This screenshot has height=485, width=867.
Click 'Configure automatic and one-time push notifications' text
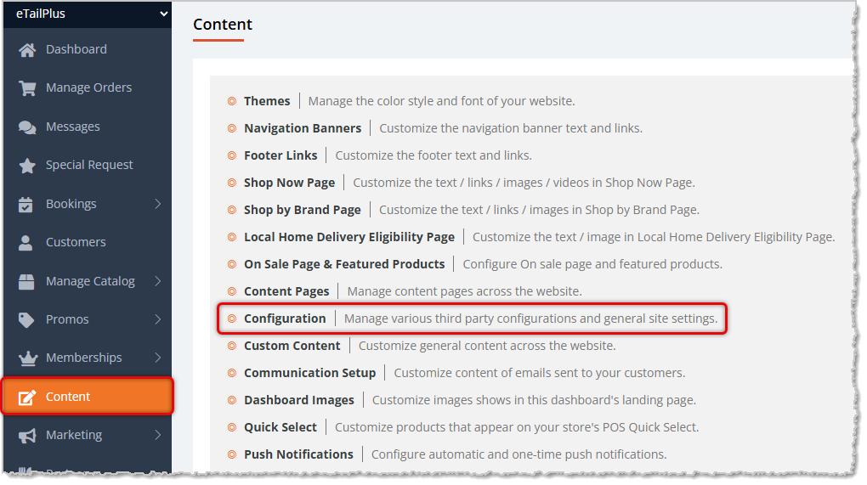click(x=518, y=454)
